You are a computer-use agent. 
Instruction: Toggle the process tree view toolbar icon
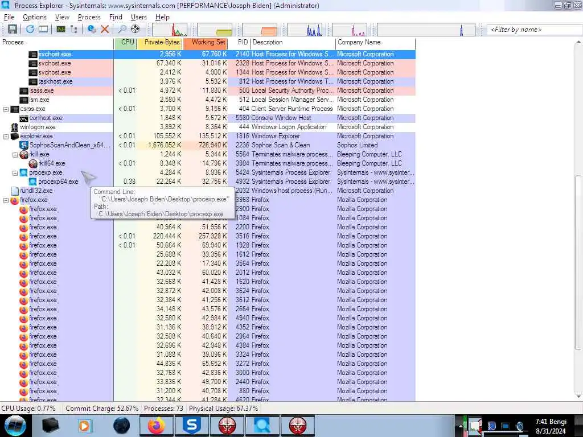73,29
